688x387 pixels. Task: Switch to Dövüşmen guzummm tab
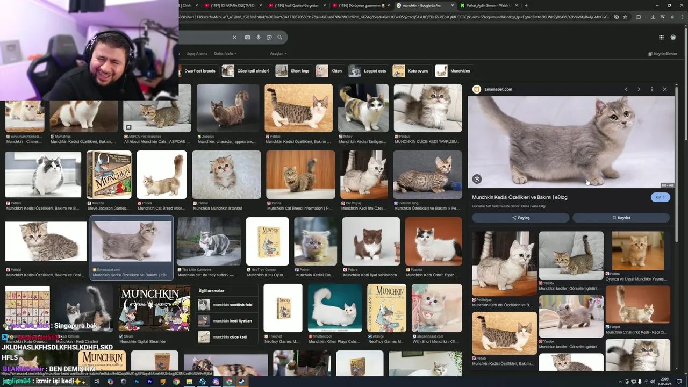(361, 5)
